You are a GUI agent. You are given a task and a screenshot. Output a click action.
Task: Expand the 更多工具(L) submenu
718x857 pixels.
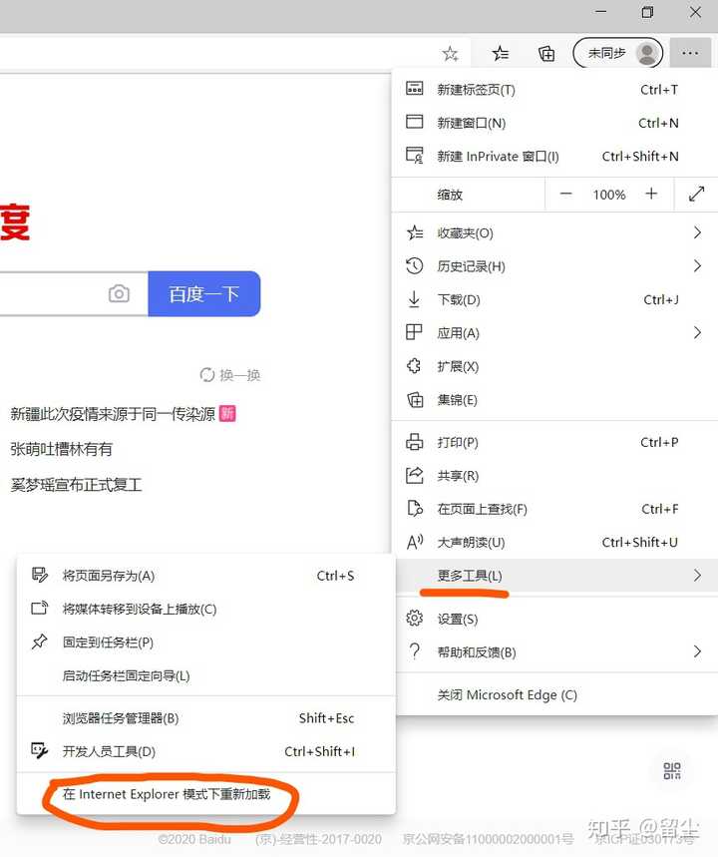point(554,576)
